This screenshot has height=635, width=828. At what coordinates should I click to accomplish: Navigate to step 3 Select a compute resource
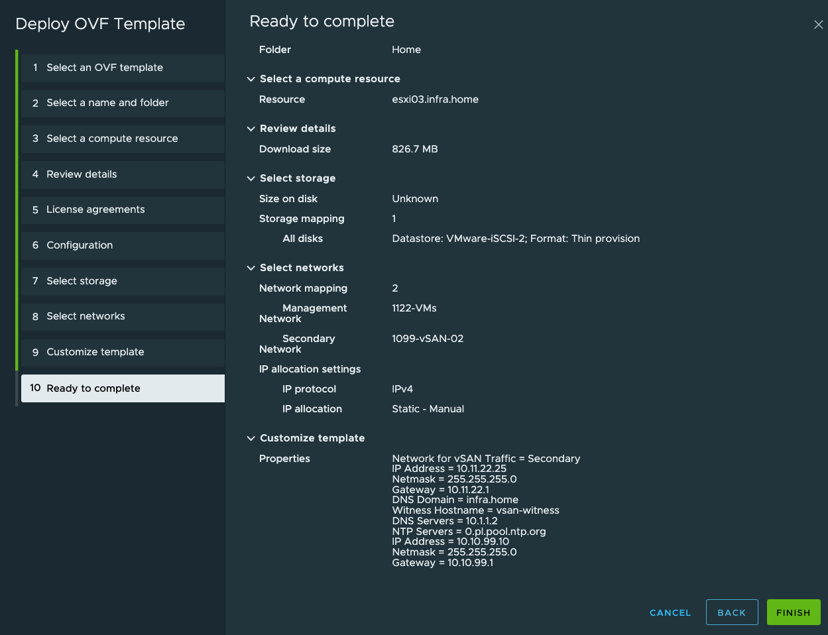pos(123,139)
